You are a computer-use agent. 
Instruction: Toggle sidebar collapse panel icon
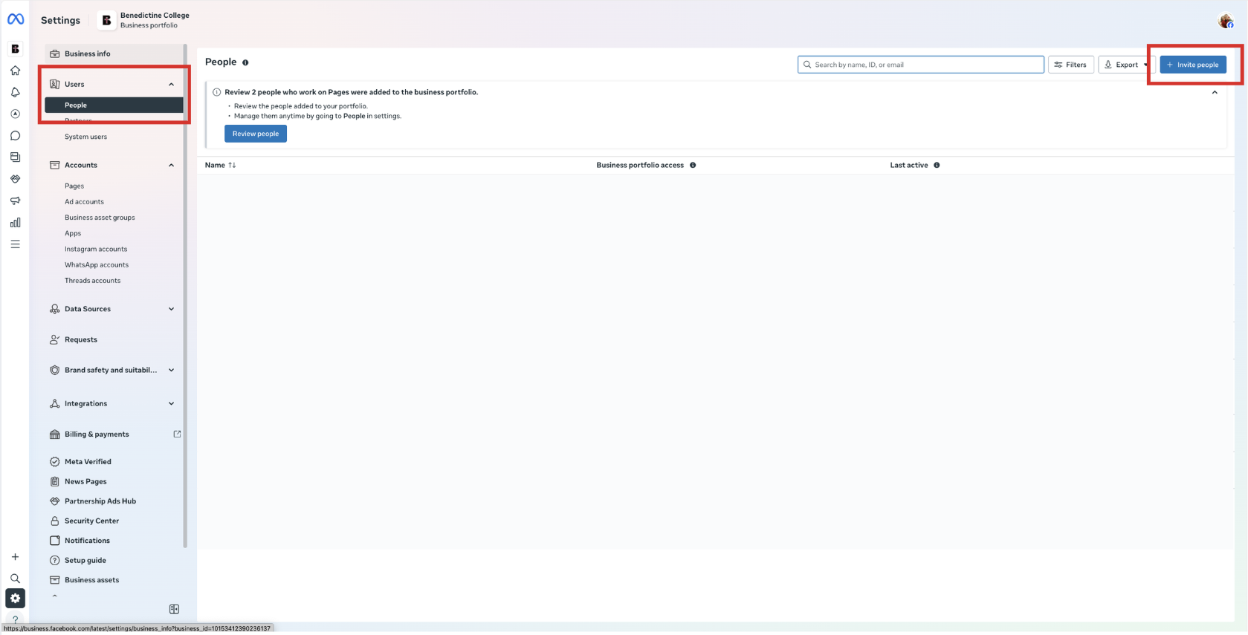174,609
